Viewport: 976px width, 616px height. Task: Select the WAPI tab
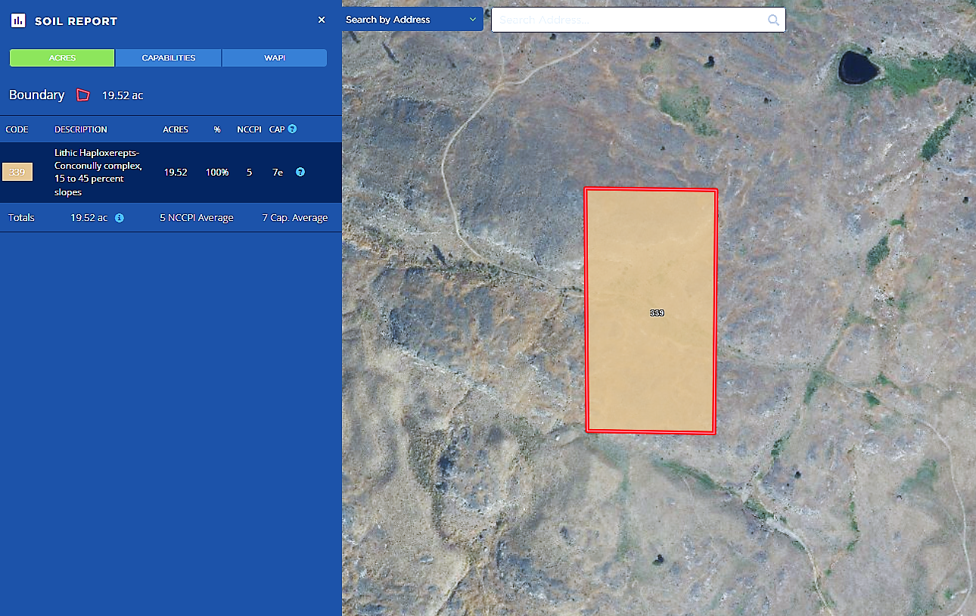(275, 58)
